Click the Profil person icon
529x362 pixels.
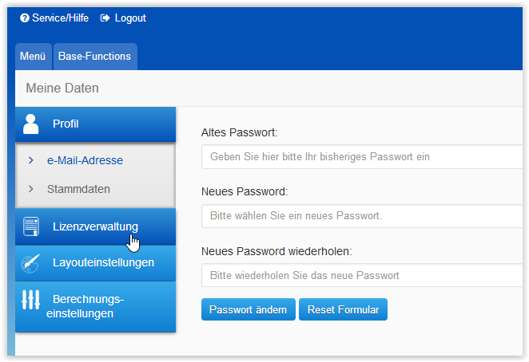31,124
